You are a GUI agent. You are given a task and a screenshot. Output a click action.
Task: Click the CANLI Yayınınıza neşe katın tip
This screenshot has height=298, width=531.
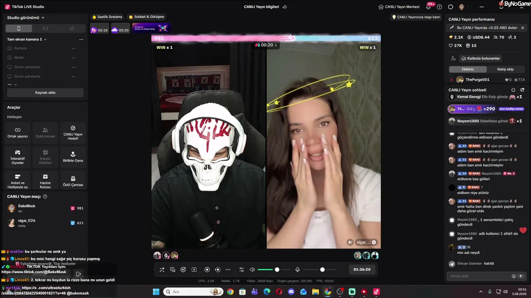[416, 17]
